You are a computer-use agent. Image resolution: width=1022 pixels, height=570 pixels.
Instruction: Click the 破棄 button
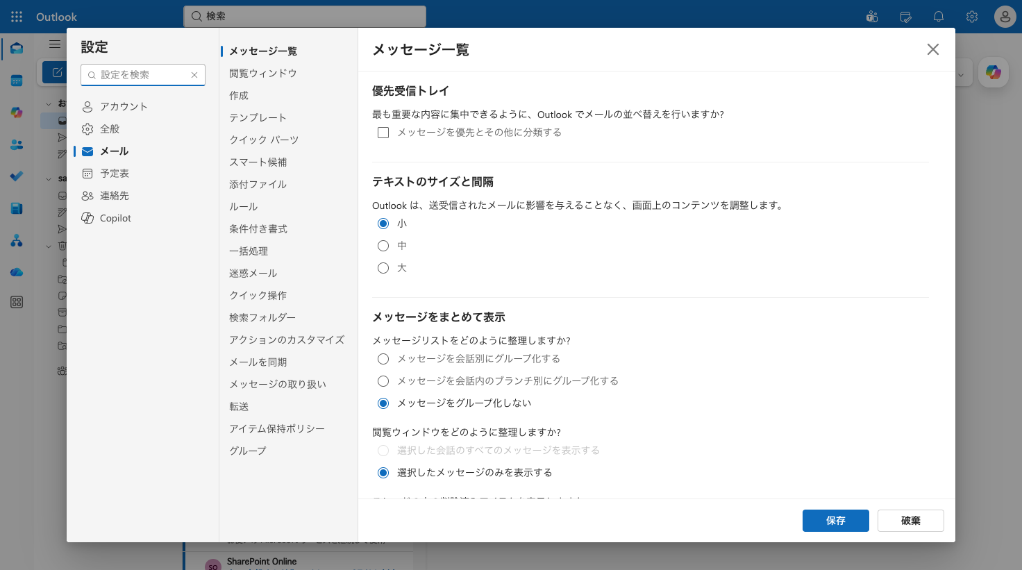pos(911,521)
